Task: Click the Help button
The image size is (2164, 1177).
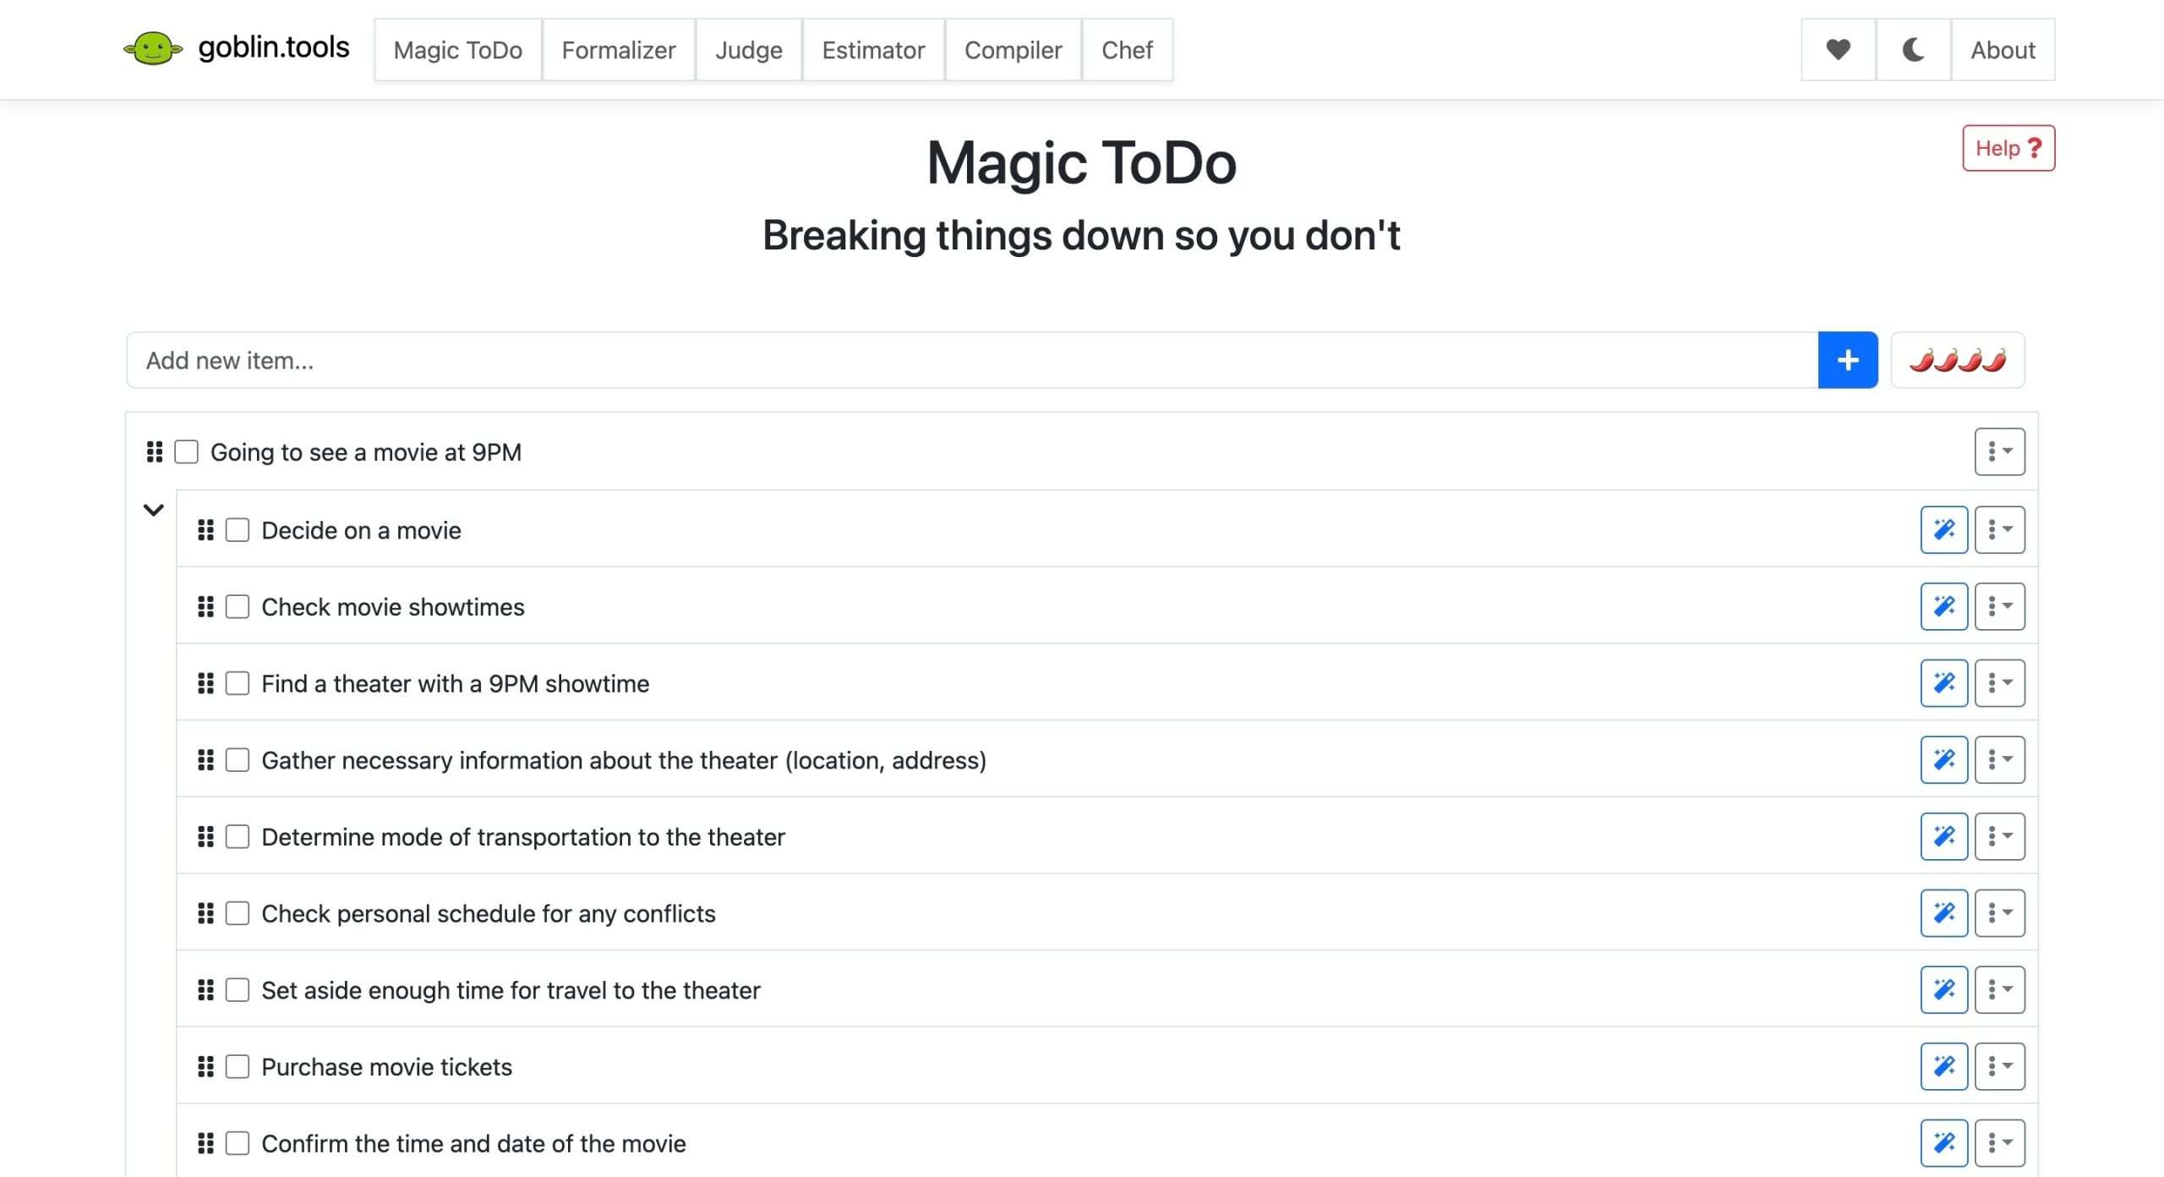Action: [x=2008, y=148]
